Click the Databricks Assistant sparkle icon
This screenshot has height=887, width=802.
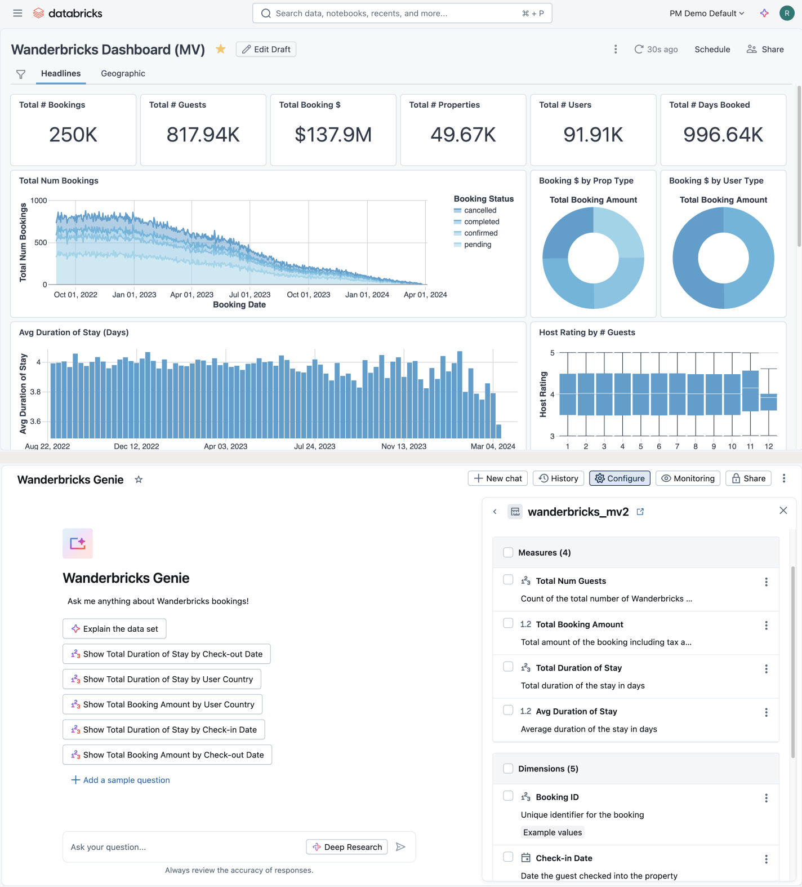[764, 13]
